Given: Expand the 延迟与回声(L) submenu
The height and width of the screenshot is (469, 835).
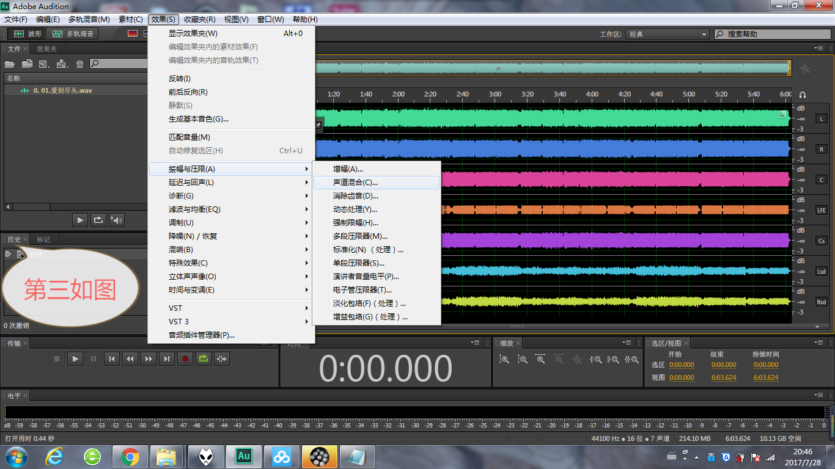Looking at the screenshot, I should [x=232, y=183].
